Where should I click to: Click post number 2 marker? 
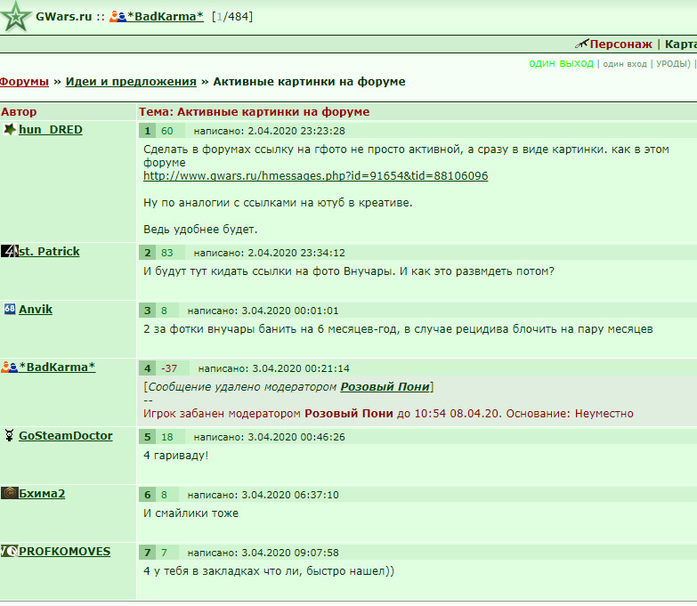(x=147, y=253)
